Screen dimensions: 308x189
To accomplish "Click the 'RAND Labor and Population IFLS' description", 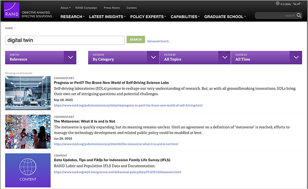I will pyautogui.click(x=104, y=166).
